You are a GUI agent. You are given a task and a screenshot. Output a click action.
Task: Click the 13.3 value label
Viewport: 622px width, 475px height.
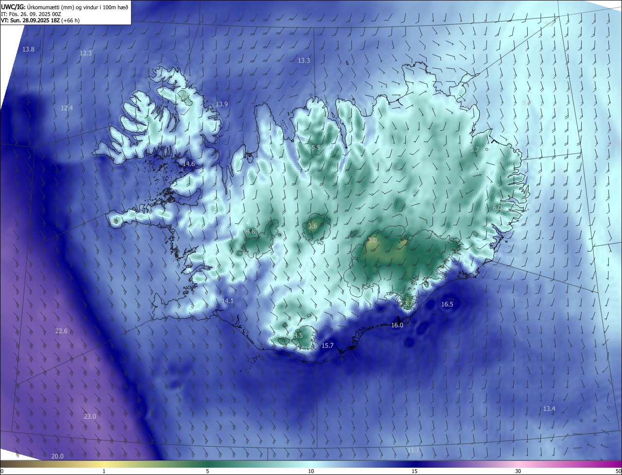(304, 60)
